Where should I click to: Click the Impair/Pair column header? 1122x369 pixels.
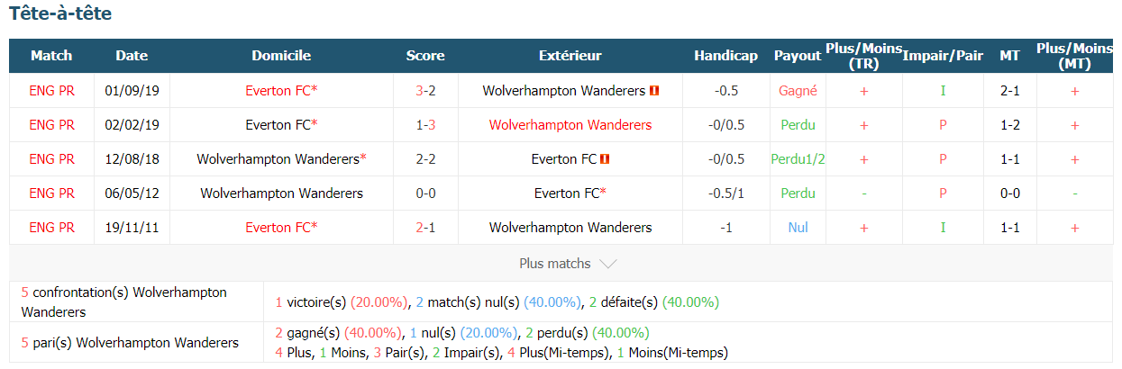click(x=943, y=56)
